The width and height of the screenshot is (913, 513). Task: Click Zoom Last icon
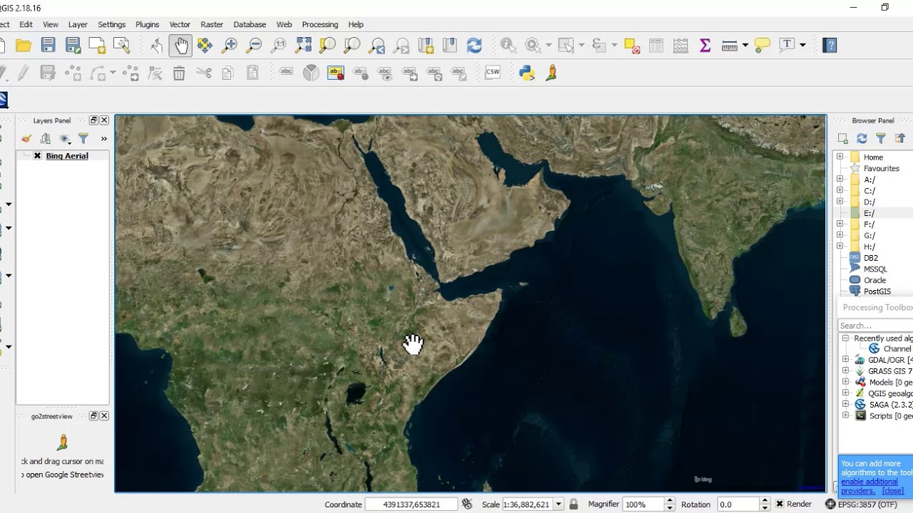coord(377,46)
